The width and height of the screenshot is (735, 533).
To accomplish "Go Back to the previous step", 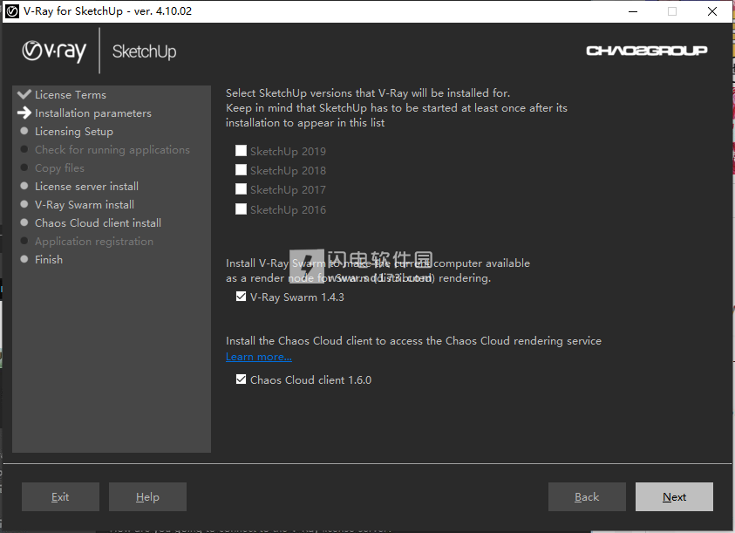I will 587,497.
